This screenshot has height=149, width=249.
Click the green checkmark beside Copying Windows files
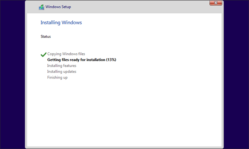[43, 55]
